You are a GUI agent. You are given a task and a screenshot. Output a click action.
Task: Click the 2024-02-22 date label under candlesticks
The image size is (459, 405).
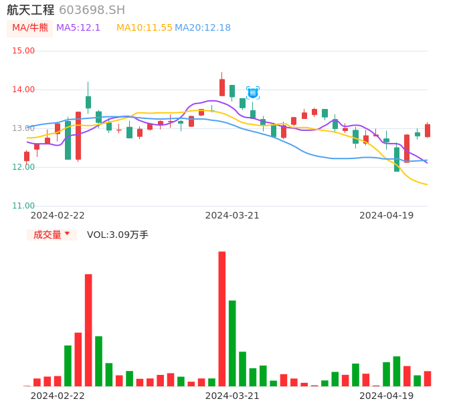point(58,215)
